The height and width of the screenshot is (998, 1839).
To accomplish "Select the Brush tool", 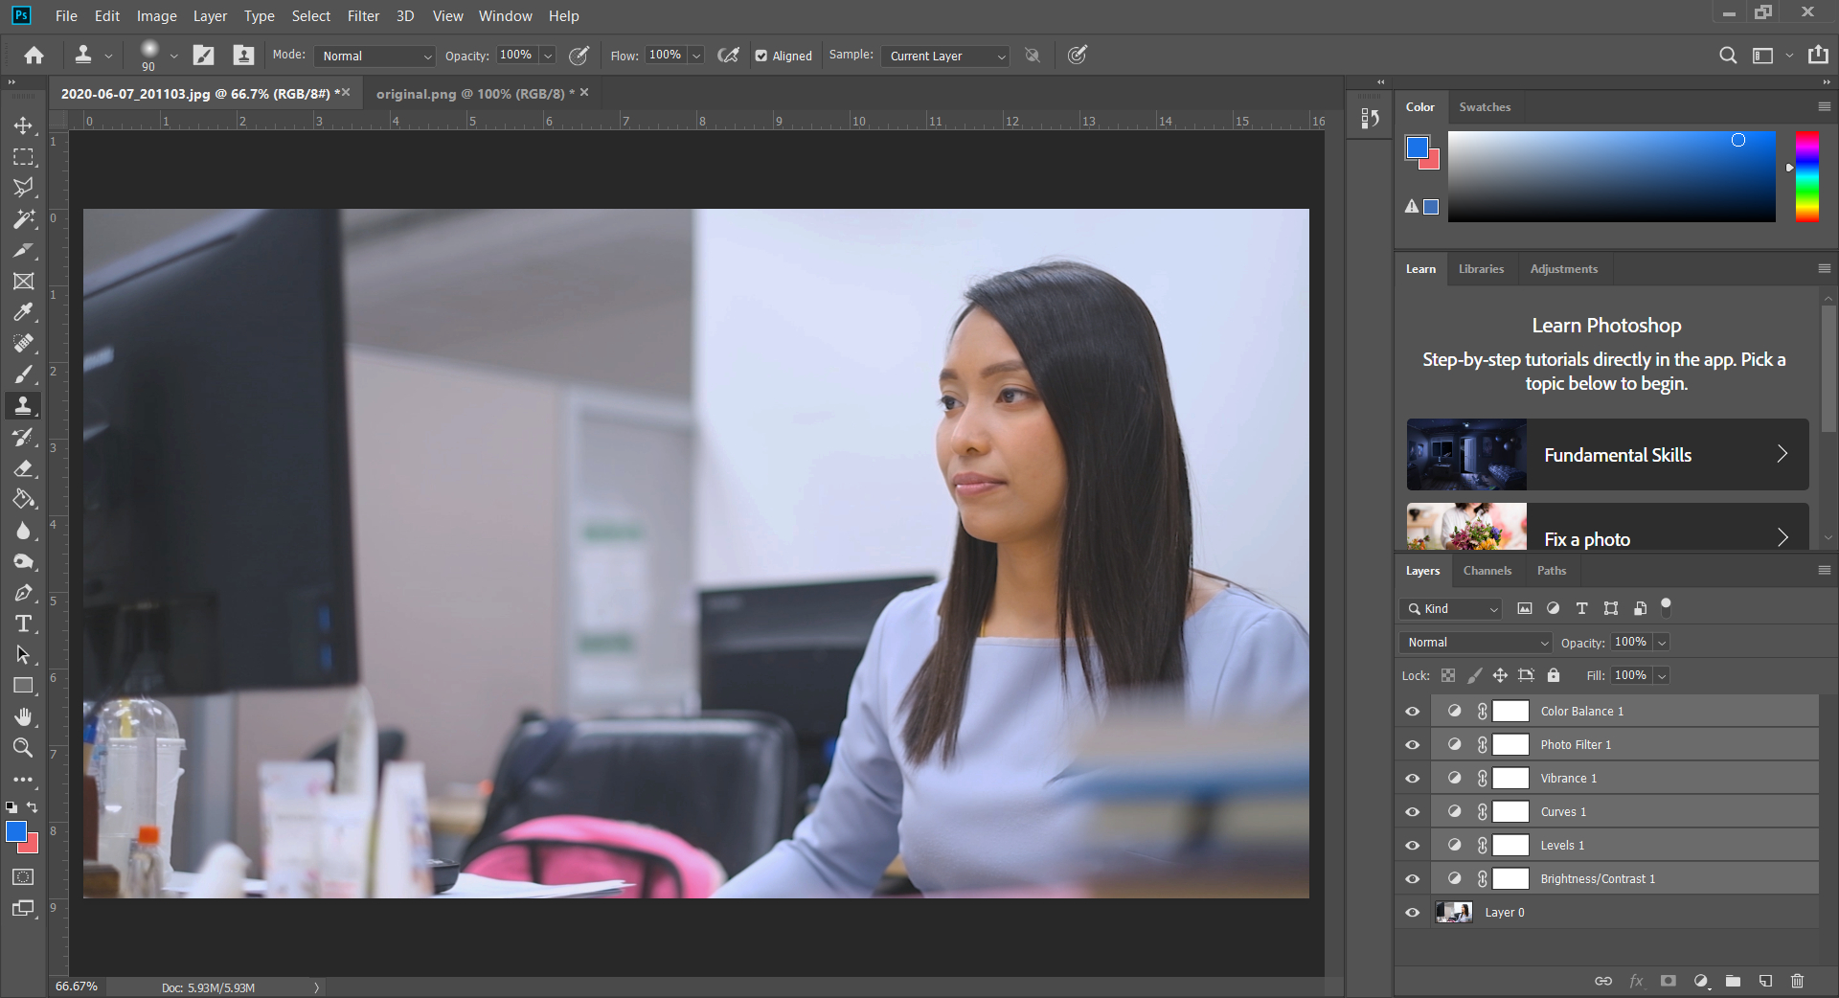I will (x=24, y=374).
